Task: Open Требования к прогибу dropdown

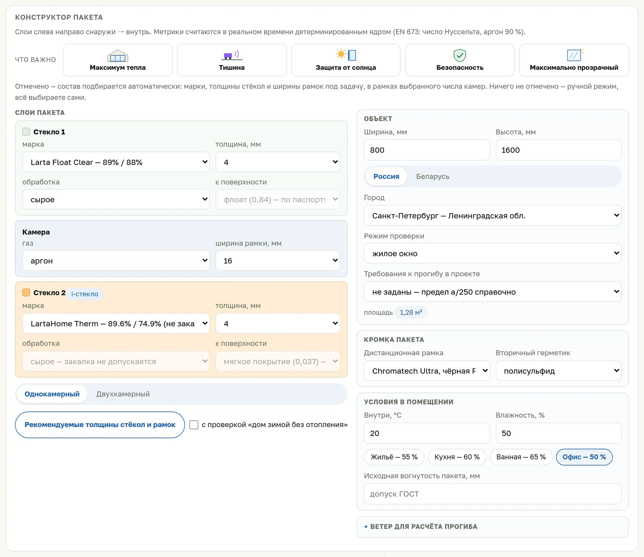Action: (493, 292)
